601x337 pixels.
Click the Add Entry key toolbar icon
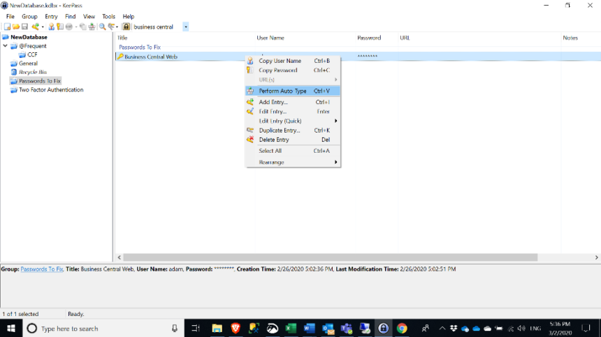tap(35, 27)
